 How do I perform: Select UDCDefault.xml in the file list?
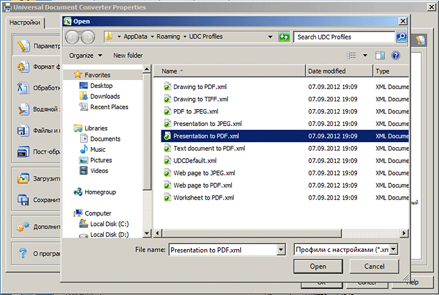point(194,161)
